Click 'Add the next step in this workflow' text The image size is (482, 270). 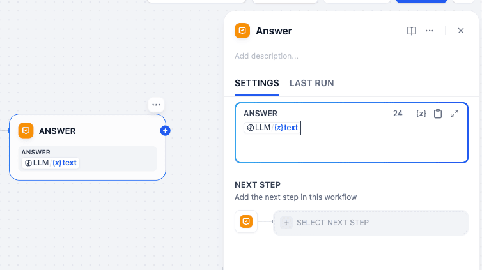click(296, 197)
